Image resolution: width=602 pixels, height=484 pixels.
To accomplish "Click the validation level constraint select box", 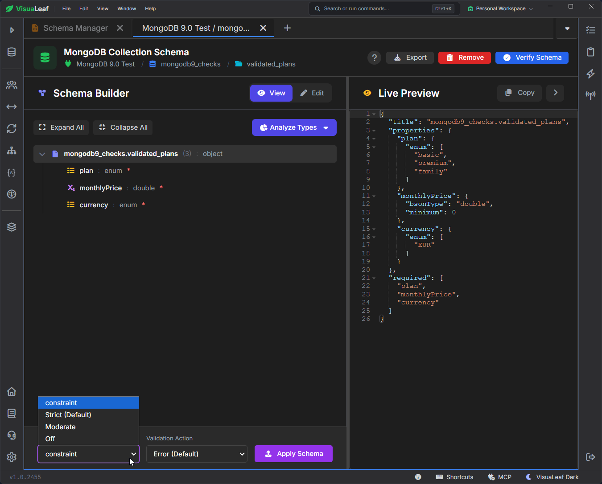I will tap(89, 454).
